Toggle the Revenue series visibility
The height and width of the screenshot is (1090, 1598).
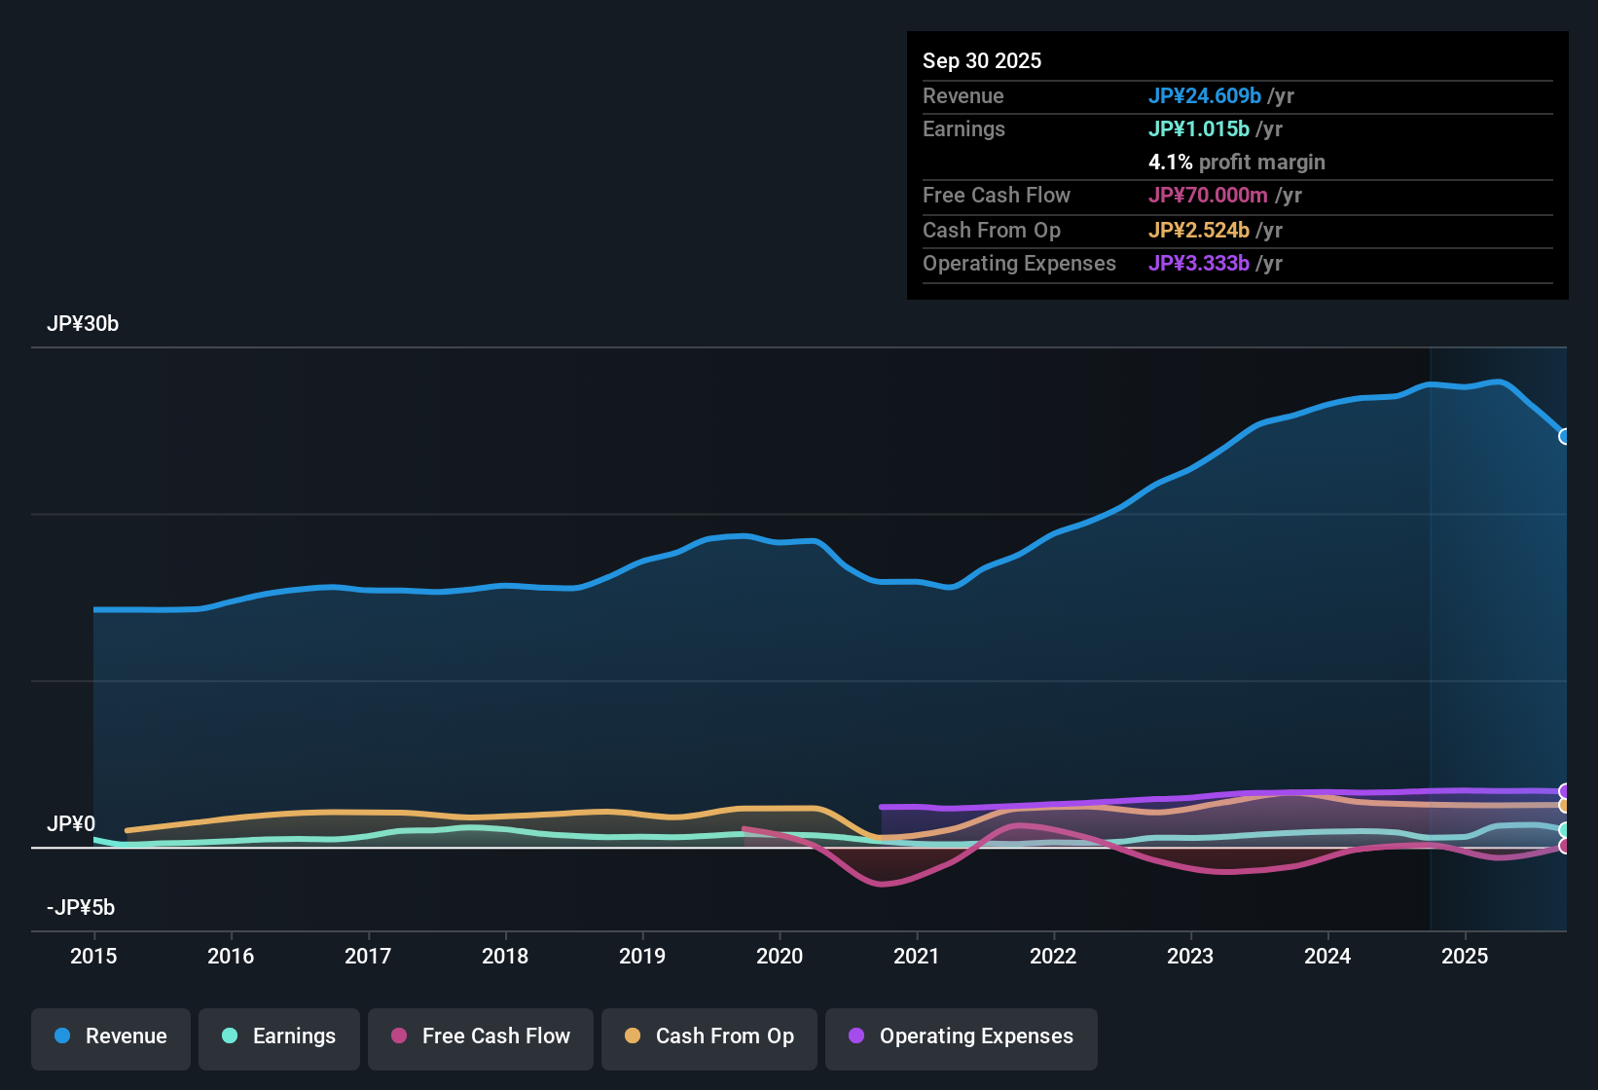pos(110,1036)
